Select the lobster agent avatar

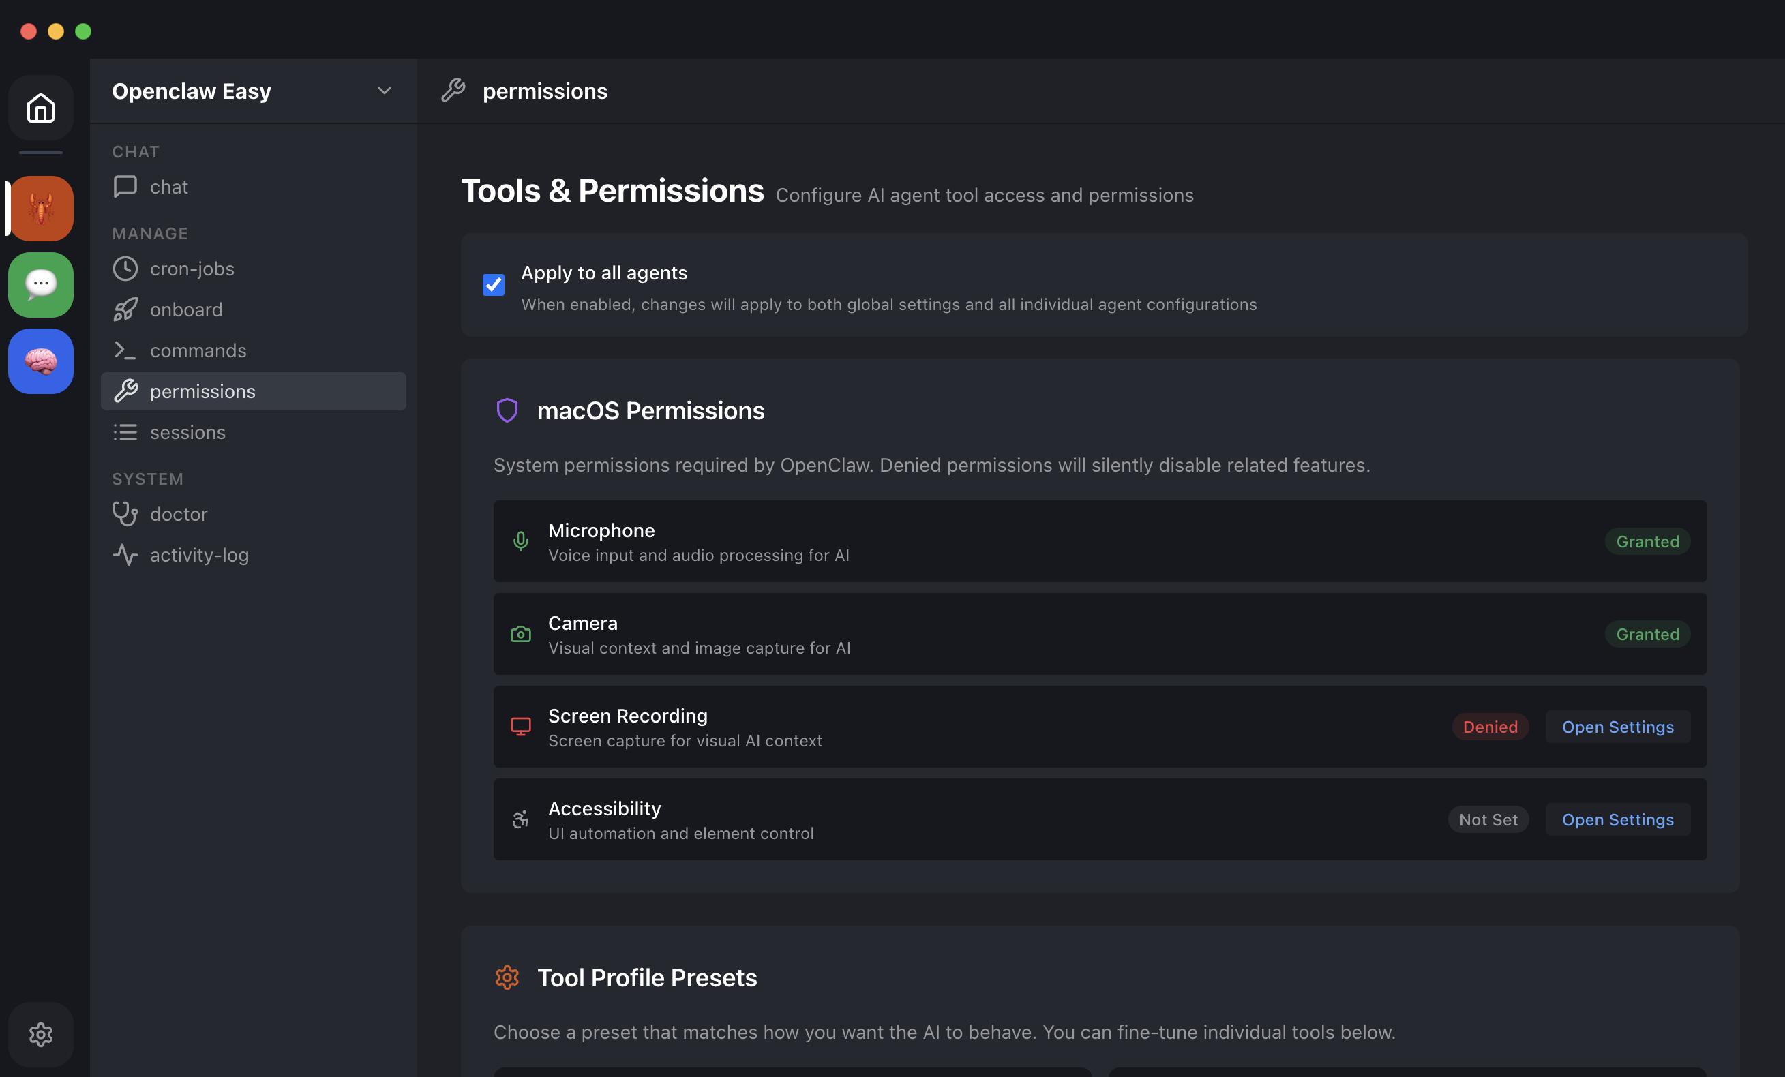click(x=40, y=209)
